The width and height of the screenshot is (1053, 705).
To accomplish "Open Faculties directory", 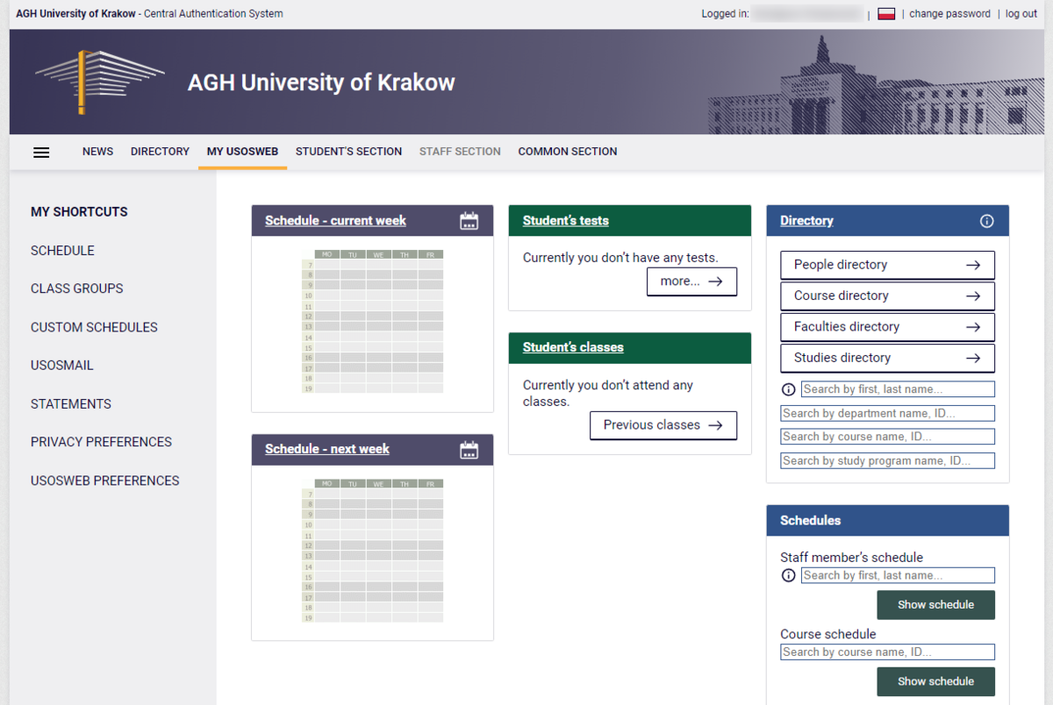I will tap(887, 327).
